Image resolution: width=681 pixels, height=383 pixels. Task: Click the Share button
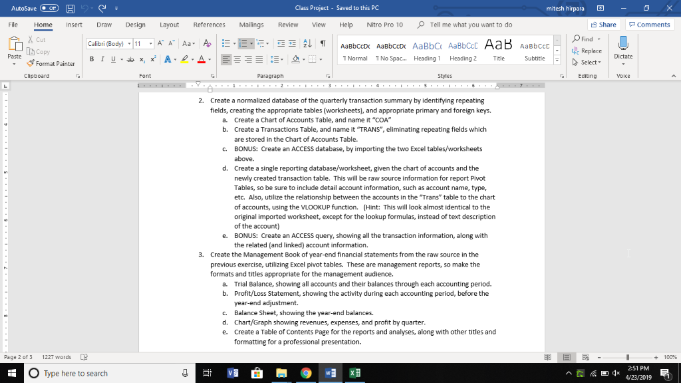pos(603,24)
